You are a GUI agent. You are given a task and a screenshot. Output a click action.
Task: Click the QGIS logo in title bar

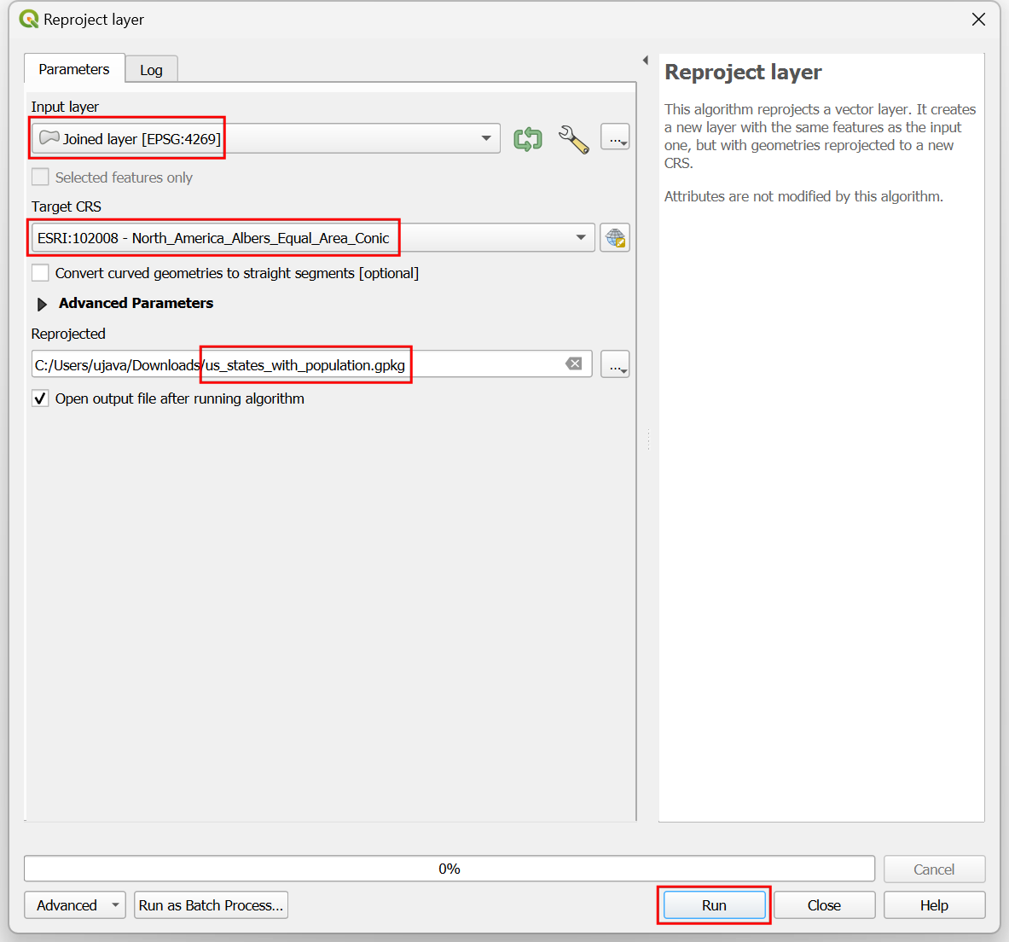tap(29, 19)
